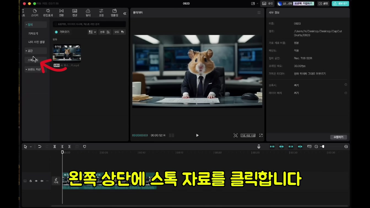Click the delete-right trim tool
Screen dimensions: 370x208
pos(69,147)
